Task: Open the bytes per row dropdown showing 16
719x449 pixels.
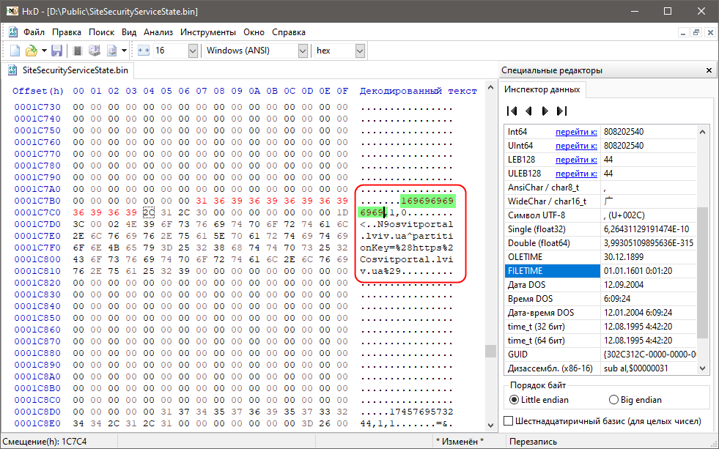Action: pos(193,51)
